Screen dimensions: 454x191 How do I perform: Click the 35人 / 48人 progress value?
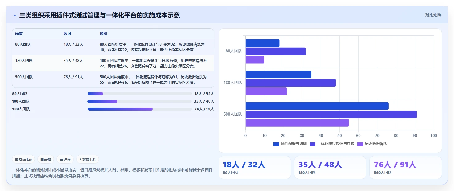pos(204,101)
